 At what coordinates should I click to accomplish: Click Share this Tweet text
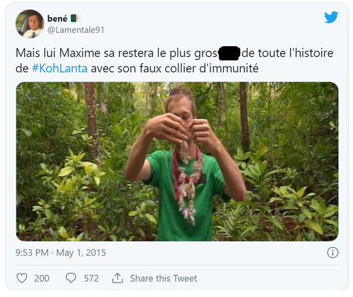pos(163,278)
